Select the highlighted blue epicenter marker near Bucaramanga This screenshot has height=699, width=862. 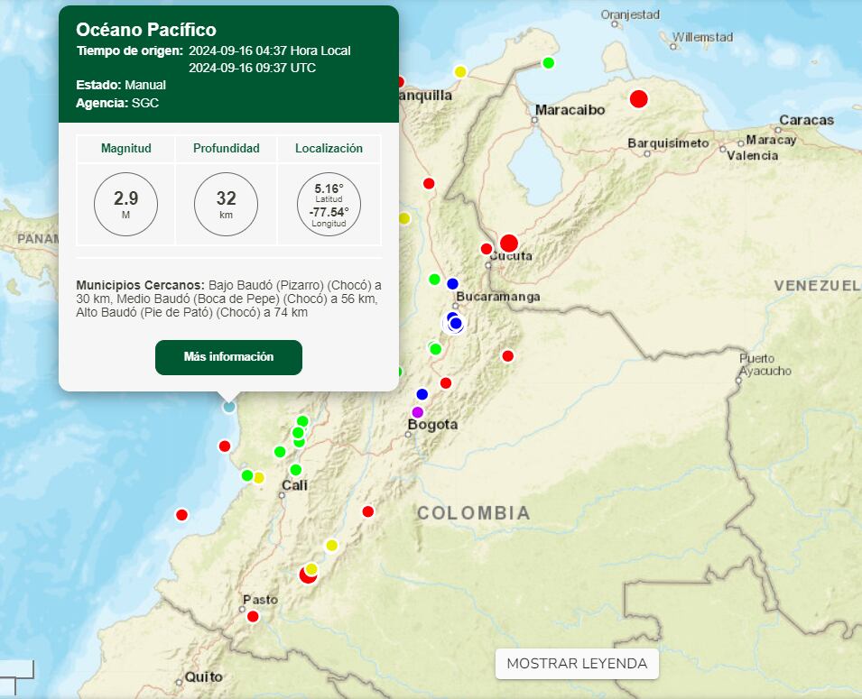(454, 322)
